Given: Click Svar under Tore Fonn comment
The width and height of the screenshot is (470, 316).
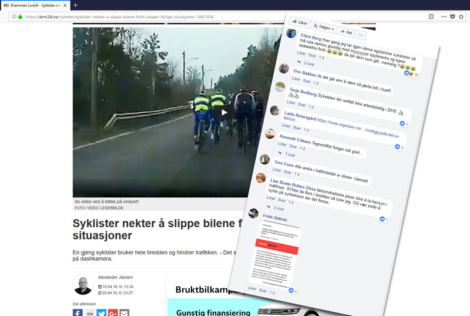Looking at the screenshot, I should coord(287,172).
